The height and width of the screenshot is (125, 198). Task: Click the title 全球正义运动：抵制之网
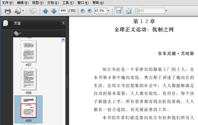(x=144, y=30)
